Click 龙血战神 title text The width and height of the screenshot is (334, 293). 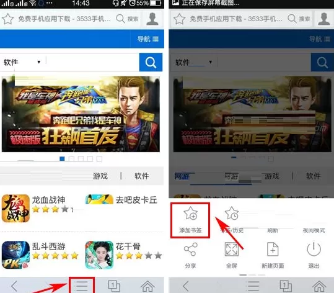(x=48, y=200)
